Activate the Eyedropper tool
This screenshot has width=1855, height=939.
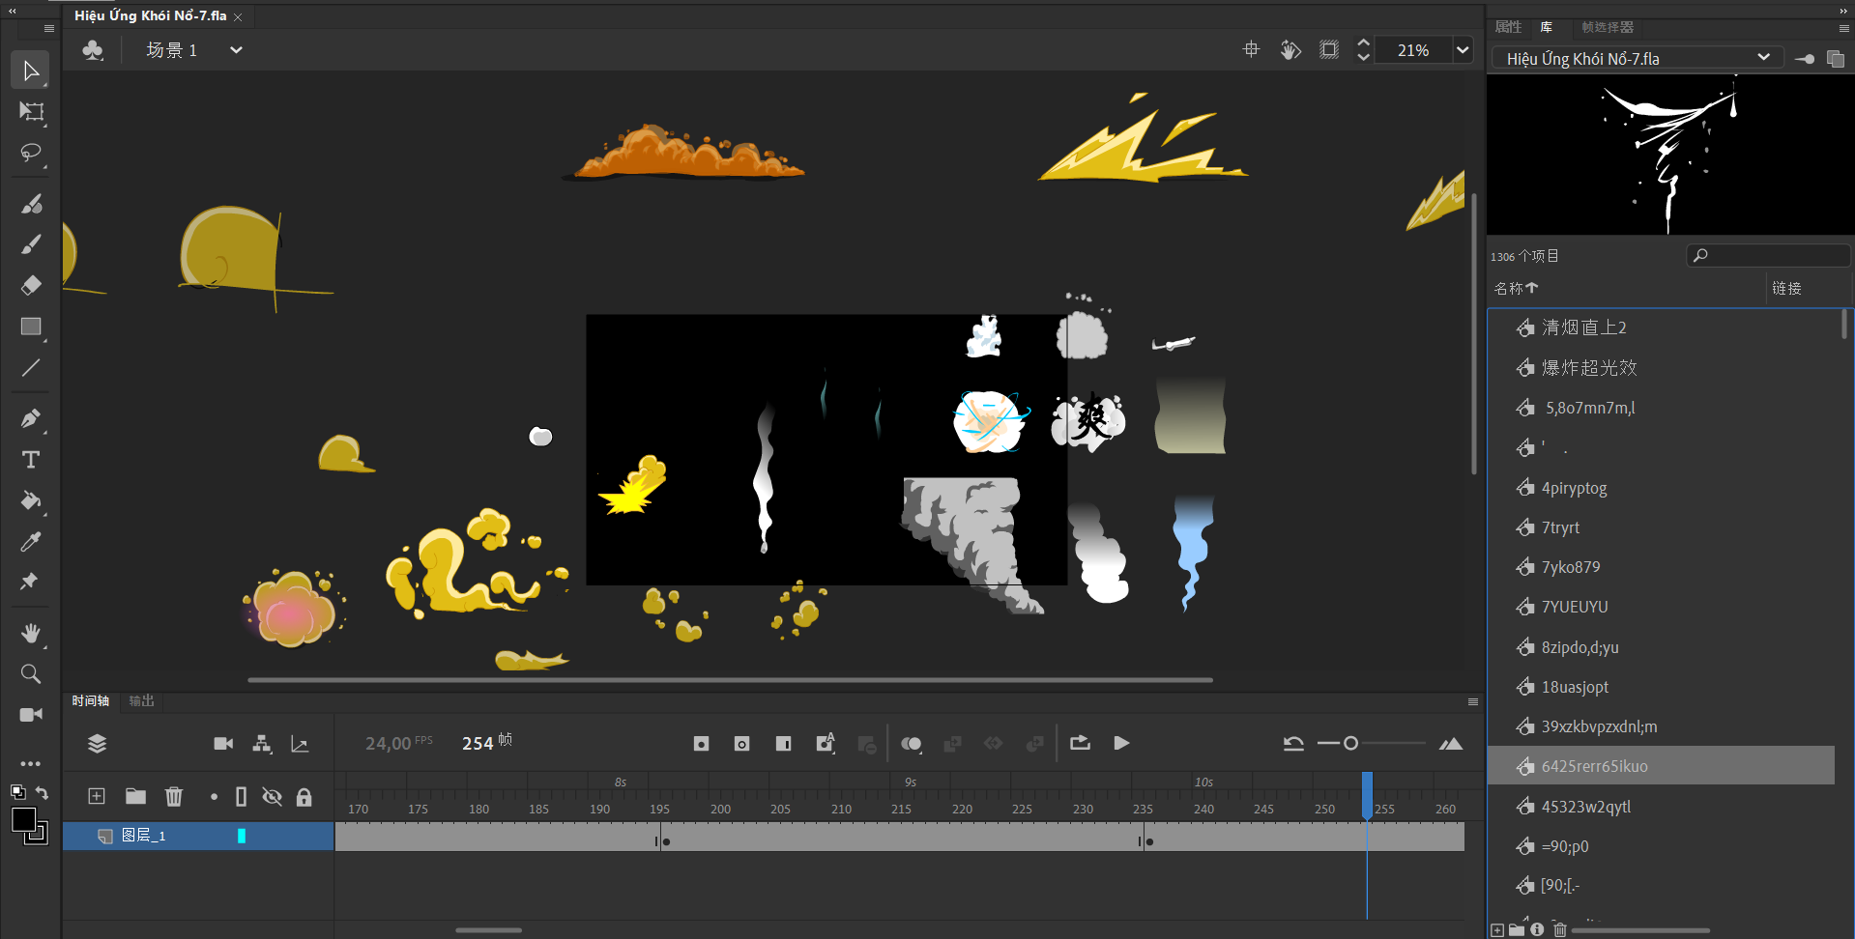pyautogui.click(x=31, y=542)
